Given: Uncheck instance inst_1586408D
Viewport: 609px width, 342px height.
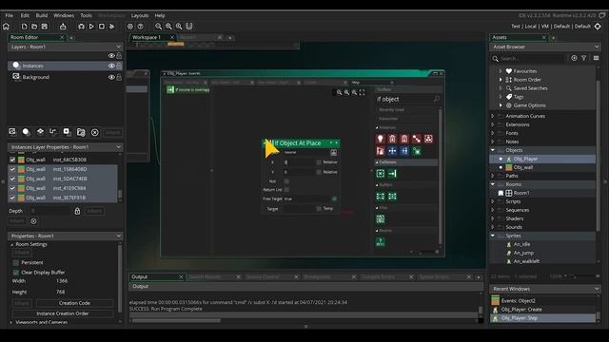Looking at the screenshot, I should click(x=12, y=169).
